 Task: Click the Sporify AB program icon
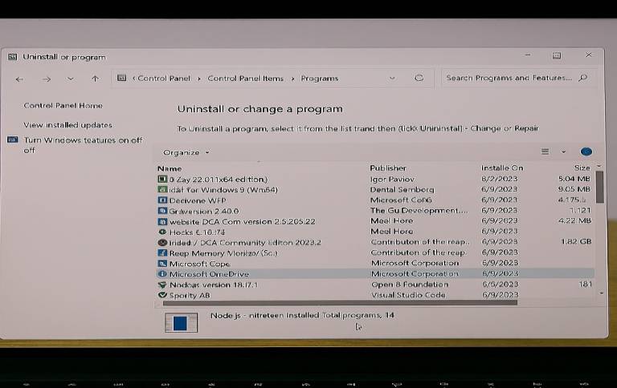tap(162, 295)
